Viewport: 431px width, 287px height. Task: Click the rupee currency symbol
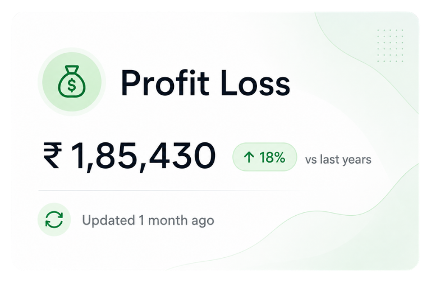point(52,155)
